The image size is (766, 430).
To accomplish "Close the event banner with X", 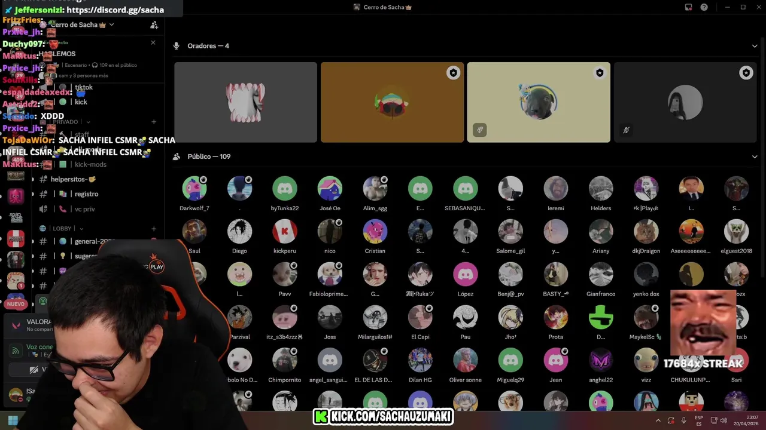I will click(153, 42).
